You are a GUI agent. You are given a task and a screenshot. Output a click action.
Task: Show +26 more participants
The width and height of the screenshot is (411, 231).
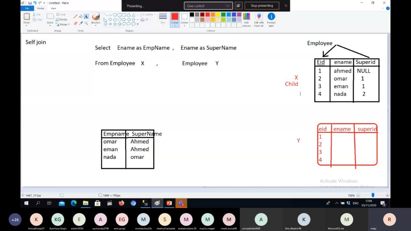(x=15, y=220)
